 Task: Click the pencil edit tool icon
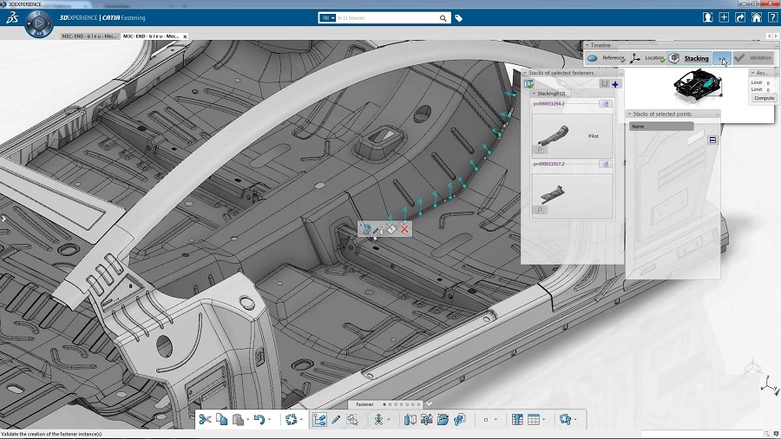pos(336,420)
